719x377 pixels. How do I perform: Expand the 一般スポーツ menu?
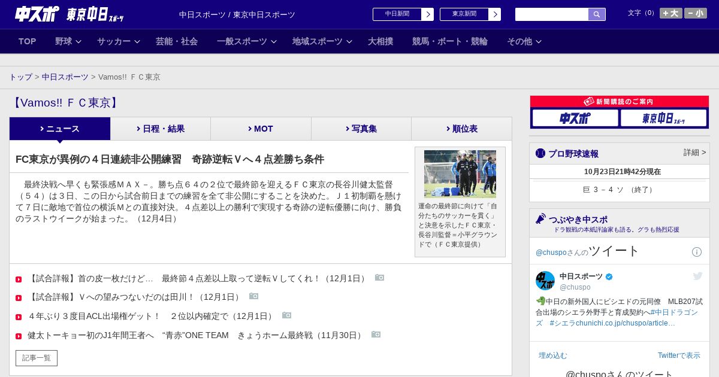[247, 41]
